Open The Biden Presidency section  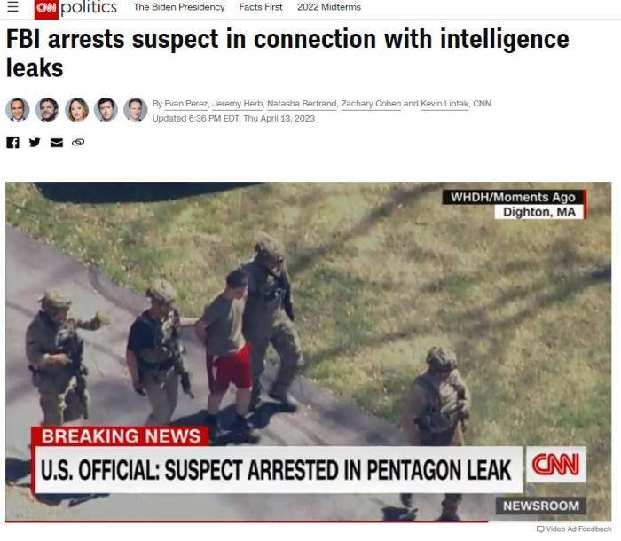[x=179, y=7]
